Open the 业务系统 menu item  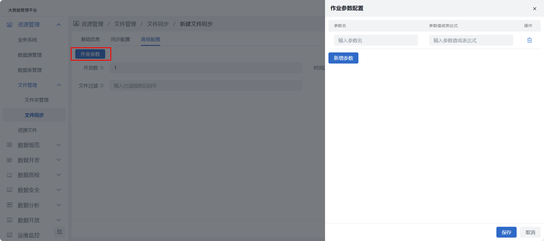click(27, 40)
